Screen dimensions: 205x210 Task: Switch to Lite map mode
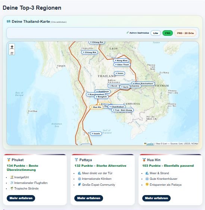[x=156, y=33]
